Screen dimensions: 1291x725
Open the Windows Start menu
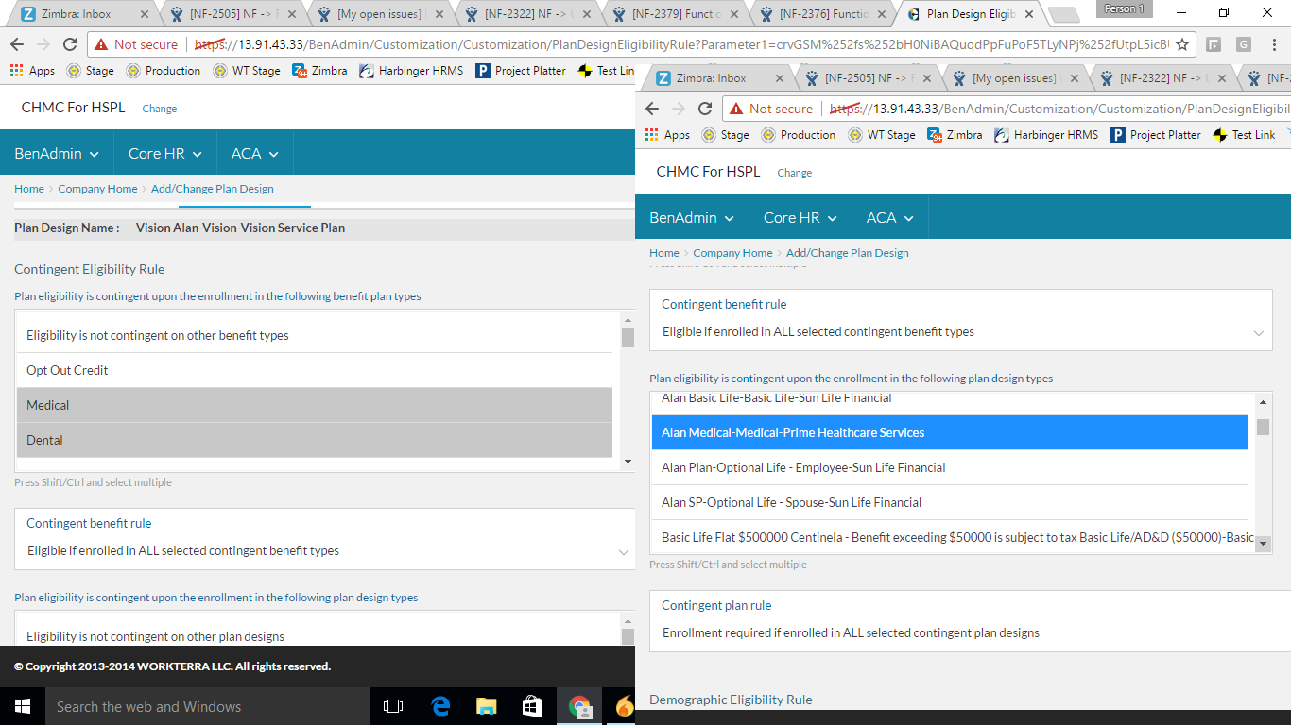point(22,706)
